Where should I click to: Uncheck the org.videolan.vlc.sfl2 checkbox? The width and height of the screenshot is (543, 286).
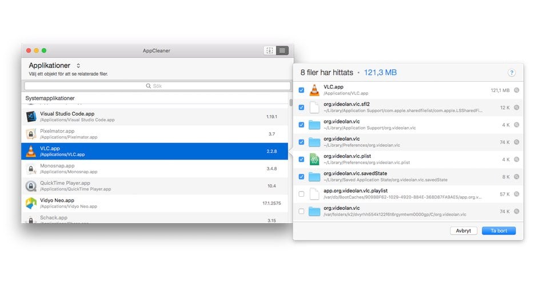tap(301, 108)
